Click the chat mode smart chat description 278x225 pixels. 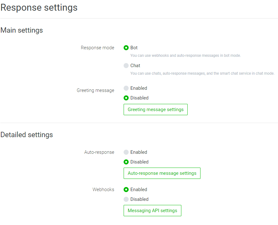click(x=202, y=73)
